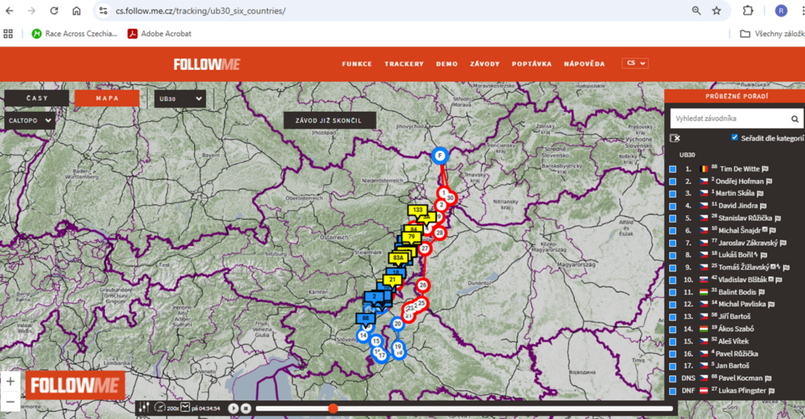The width and height of the screenshot is (805, 419).
Task: Click the search magnifier in racer search box
Action: point(795,119)
